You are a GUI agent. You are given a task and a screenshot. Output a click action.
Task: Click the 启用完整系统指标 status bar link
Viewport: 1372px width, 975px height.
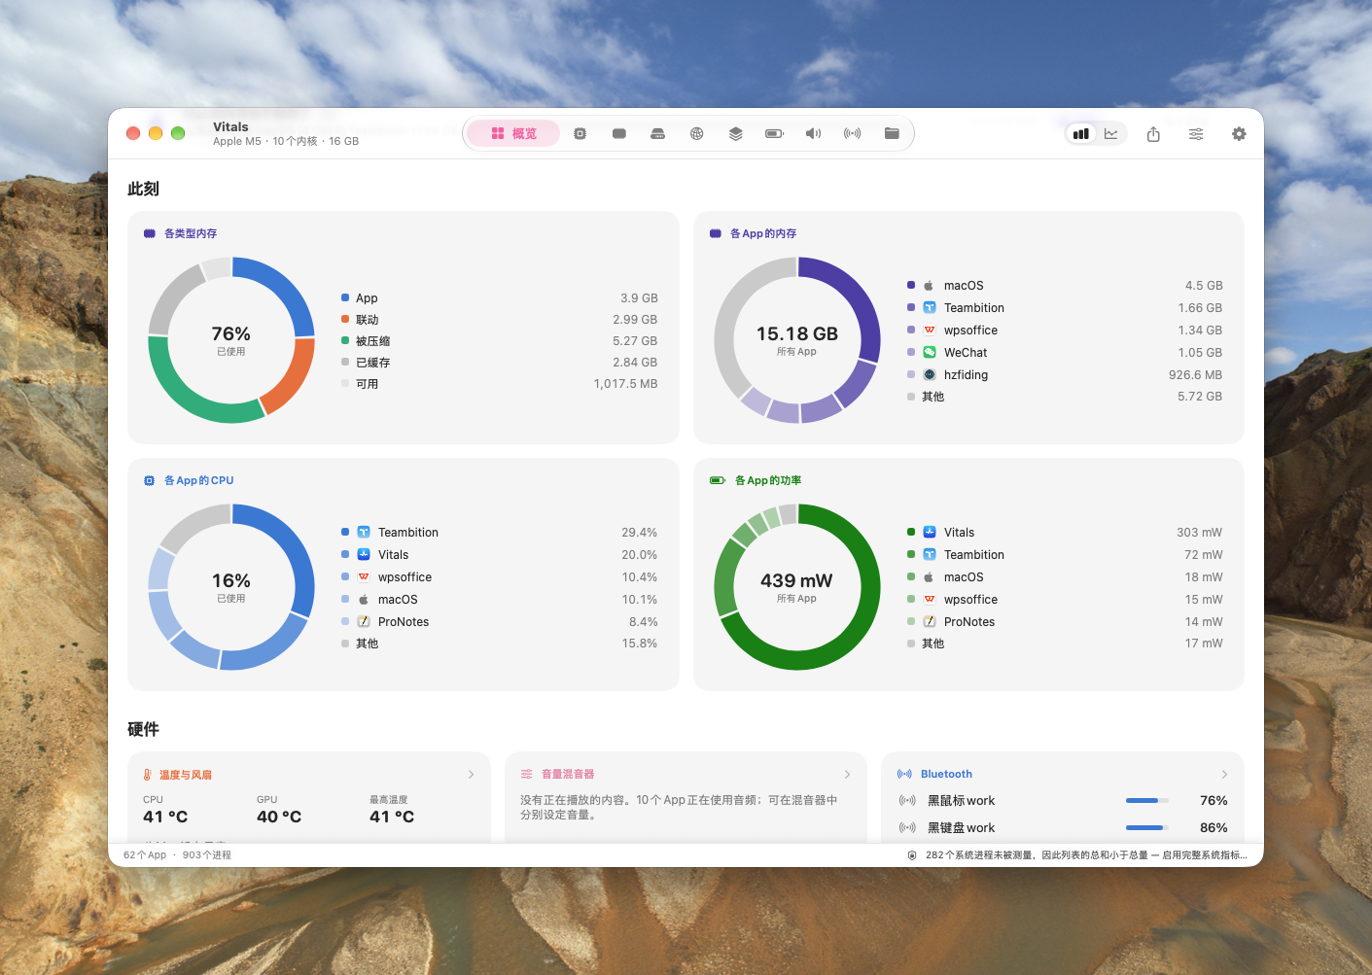[1205, 855]
